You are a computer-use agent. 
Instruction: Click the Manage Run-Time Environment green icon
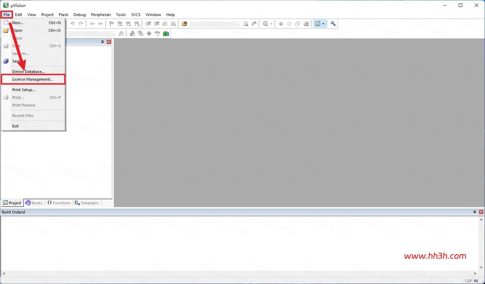tap(166, 34)
